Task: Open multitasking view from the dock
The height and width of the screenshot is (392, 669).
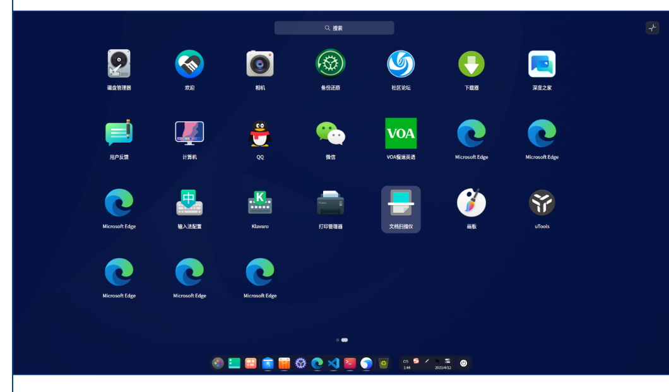Action: (251, 363)
